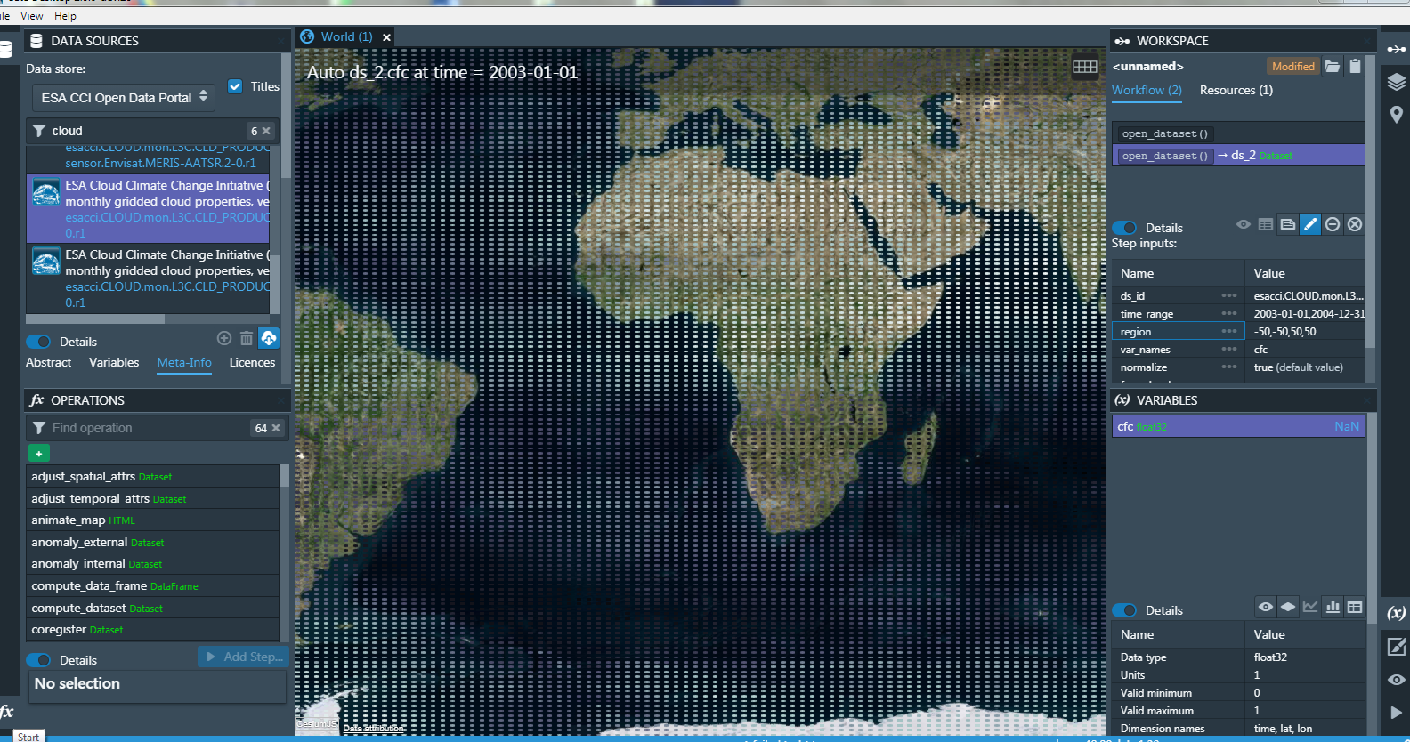1410x742 pixels.
Task: Select the Licences tab
Action: click(252, 362)
